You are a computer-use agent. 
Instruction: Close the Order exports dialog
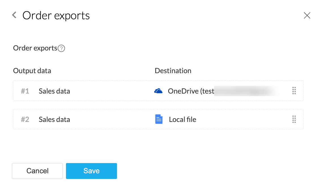pos(307,16)
